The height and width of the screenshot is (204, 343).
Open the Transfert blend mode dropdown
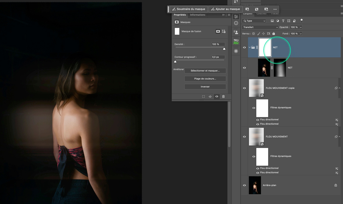point(260,27)
